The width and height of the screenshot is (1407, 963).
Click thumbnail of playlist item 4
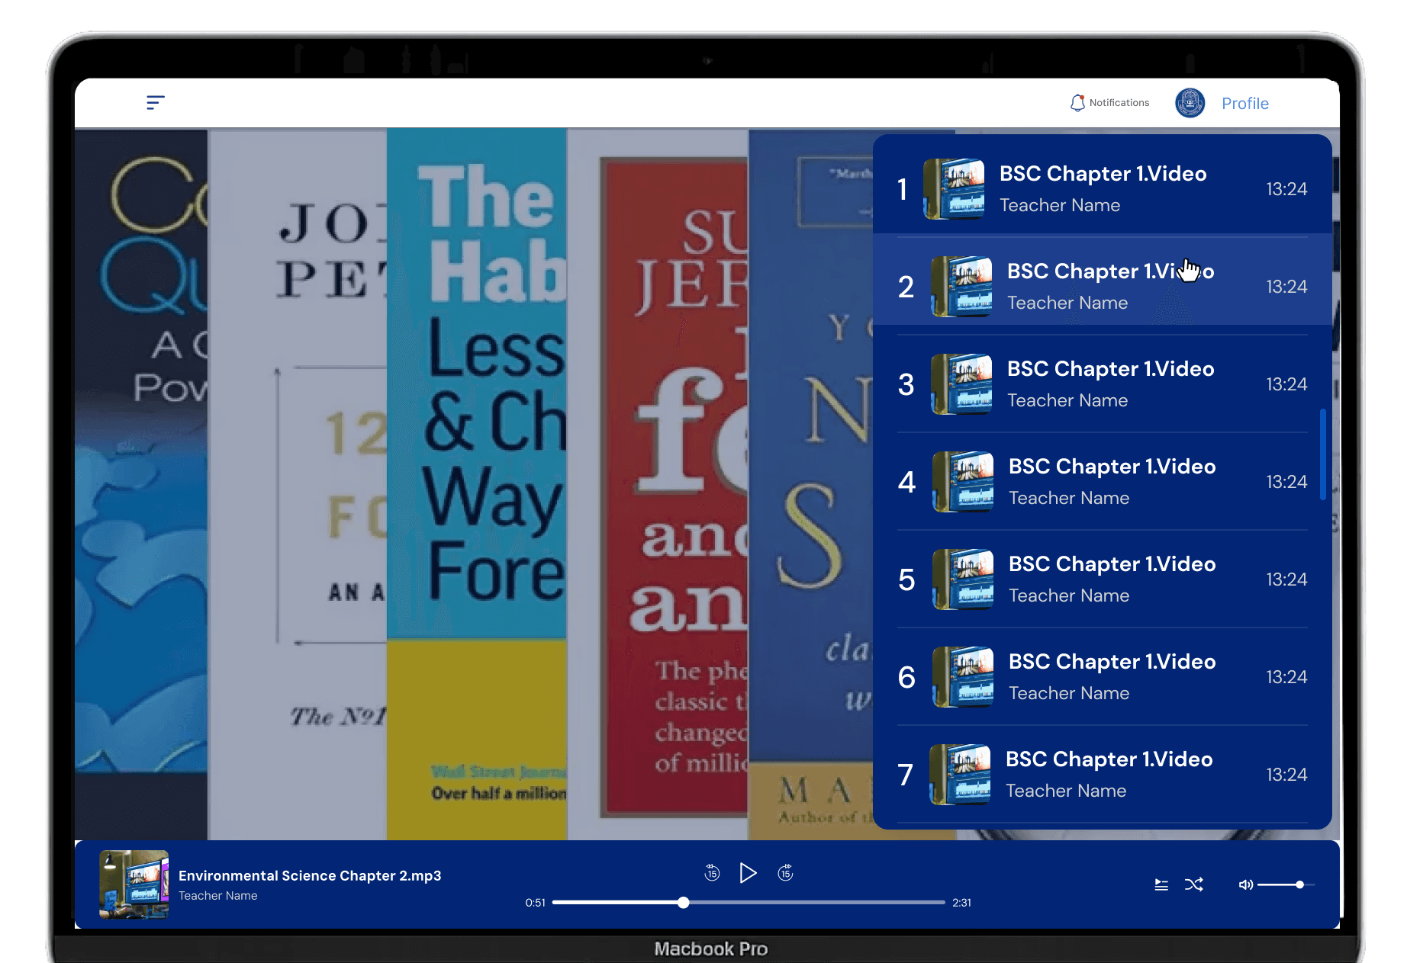tap(964, 482)
